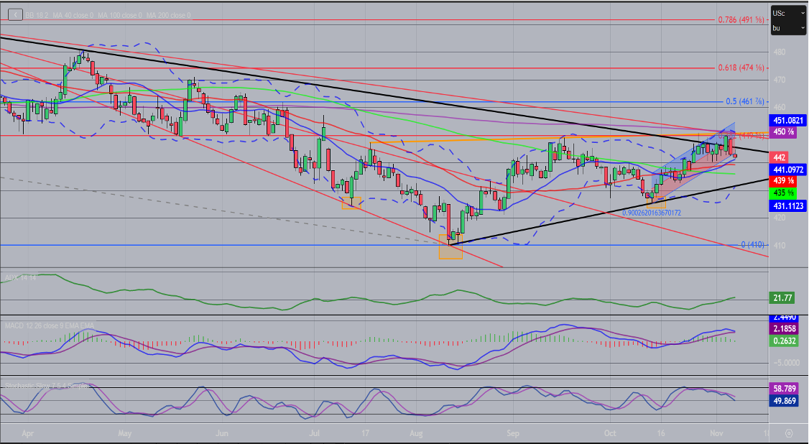Click the 0.5 Fibonacci level label
This screenshot has height=444, width=809.
coord(742,101)
